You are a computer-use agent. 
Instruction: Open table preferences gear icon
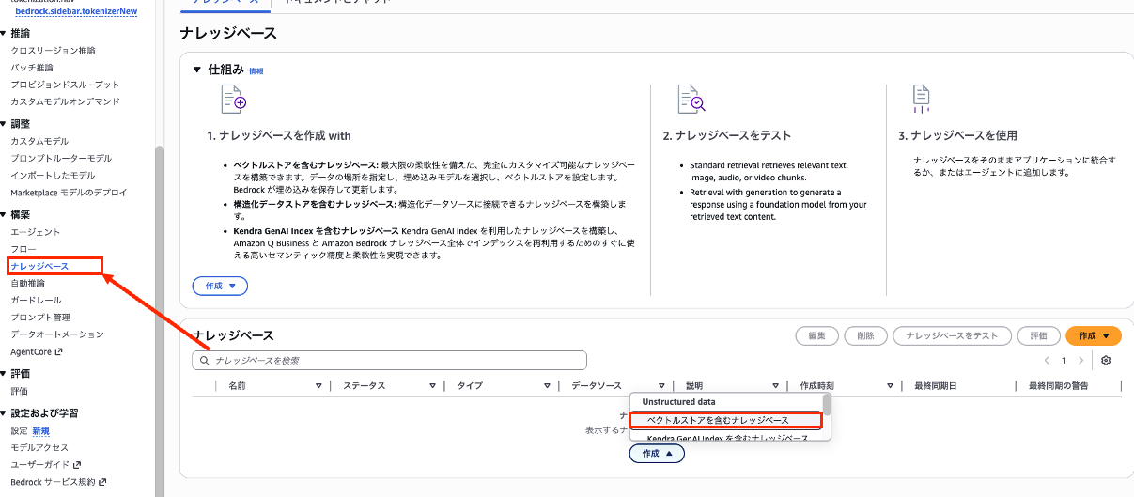click(1106, 361)
